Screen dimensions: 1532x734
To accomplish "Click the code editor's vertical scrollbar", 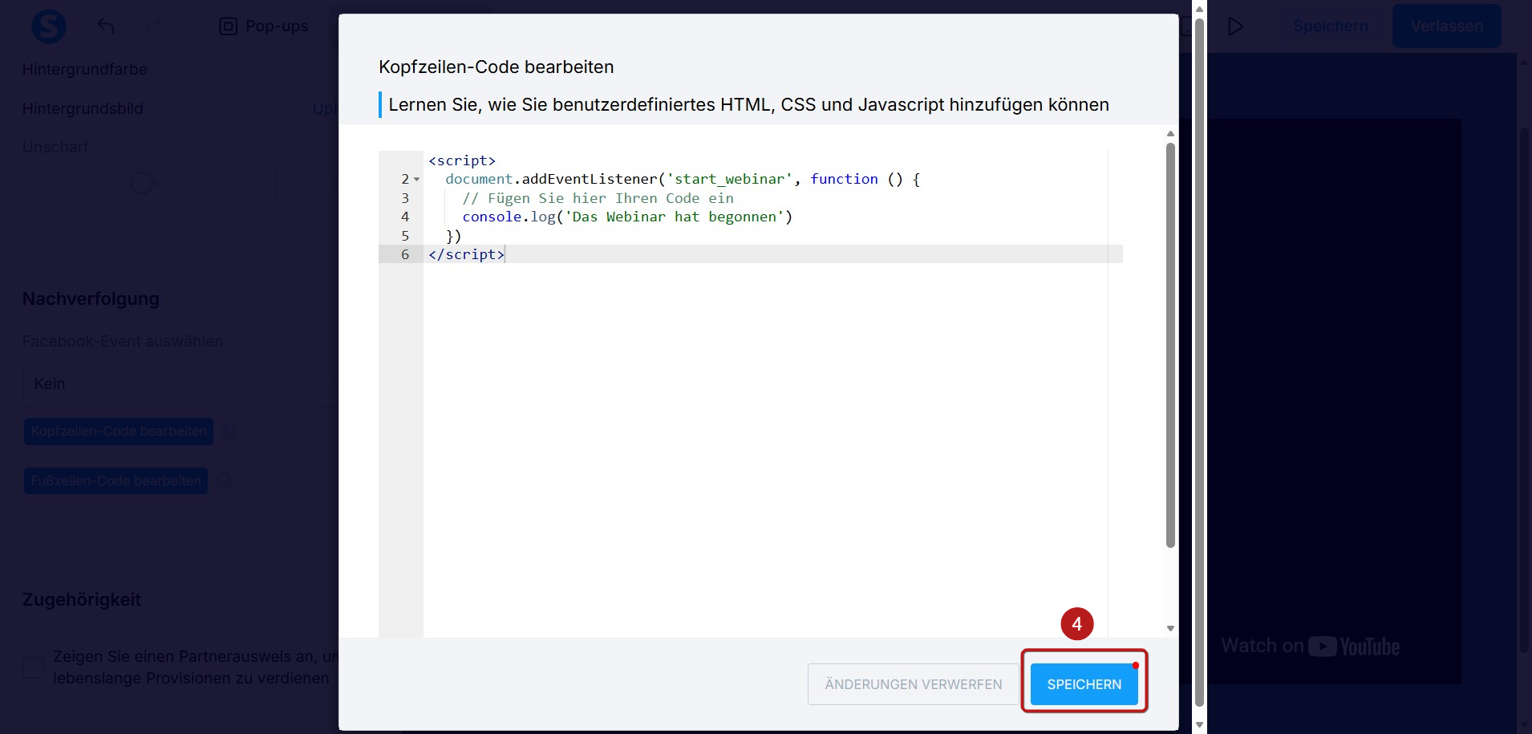I will (1170, 345).
